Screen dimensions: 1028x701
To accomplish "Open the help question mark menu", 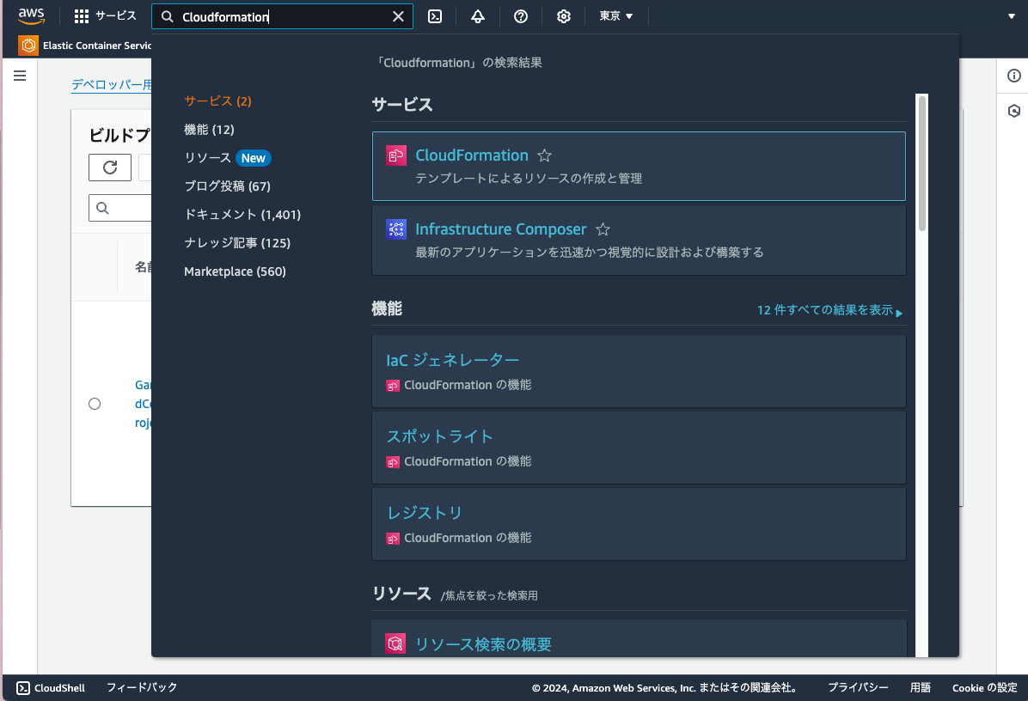I will point(521,17).
